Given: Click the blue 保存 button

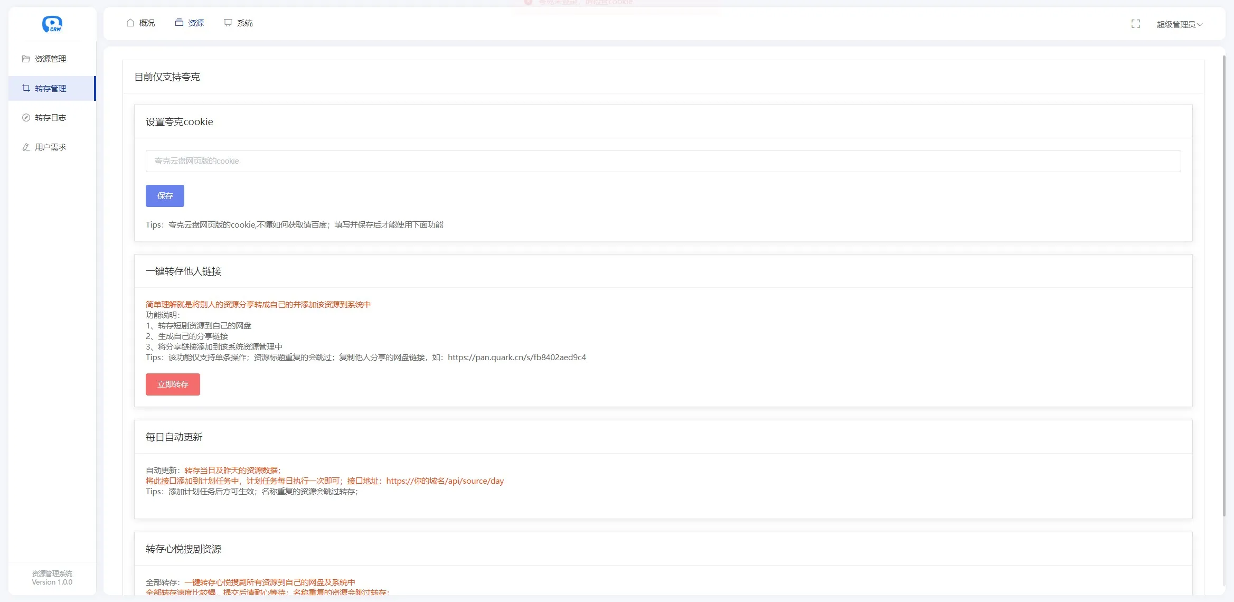Looking at the screenshot, I should (165, 195).
